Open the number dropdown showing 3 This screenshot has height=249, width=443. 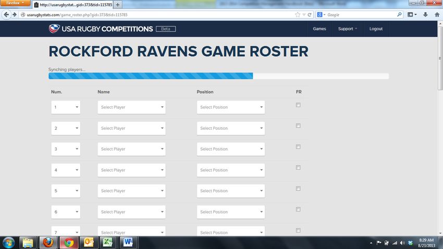click(x=66, y=149)
